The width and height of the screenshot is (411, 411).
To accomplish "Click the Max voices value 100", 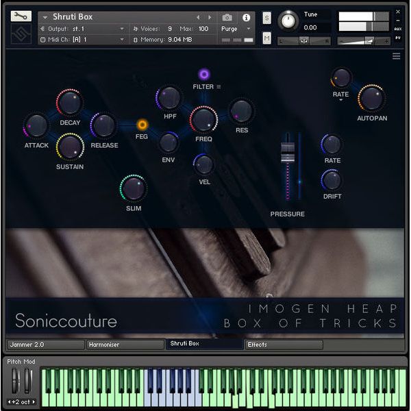I will pos(203,29).
